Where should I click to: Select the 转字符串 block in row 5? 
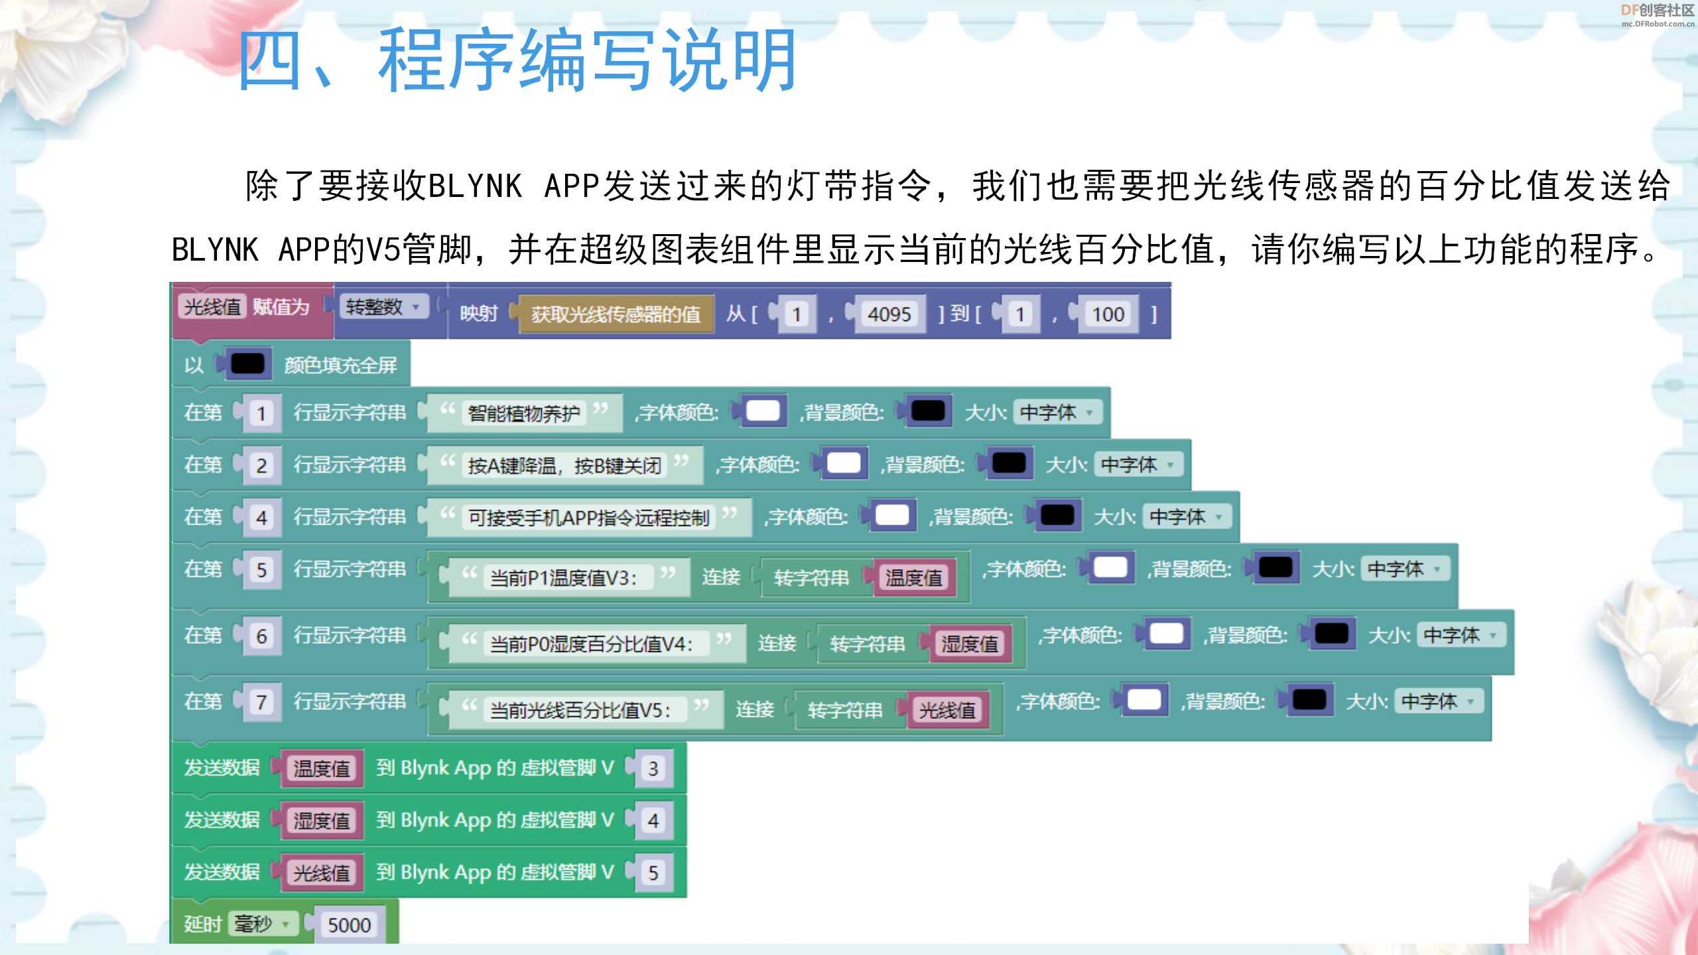coord(811,578)
